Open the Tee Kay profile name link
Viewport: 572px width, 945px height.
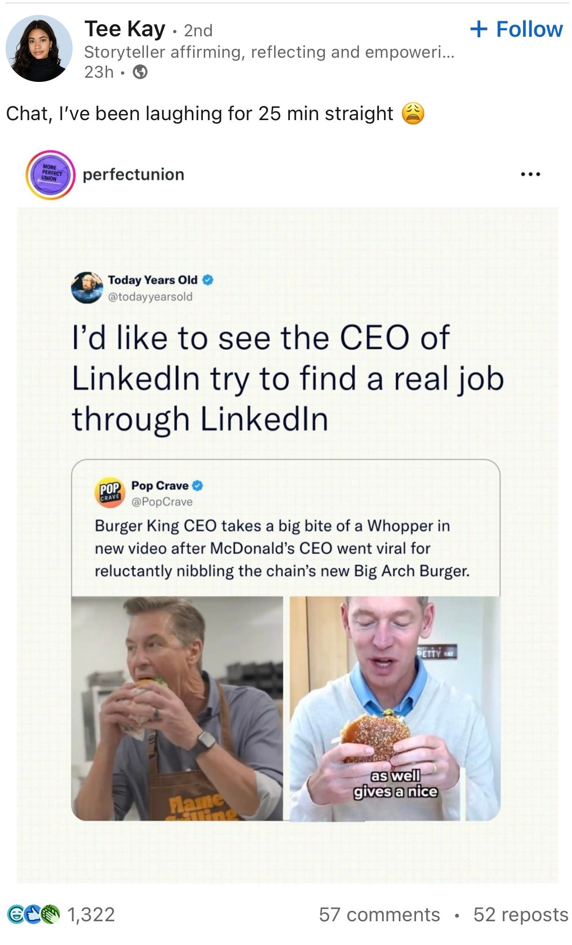click(x=125, y=29)
